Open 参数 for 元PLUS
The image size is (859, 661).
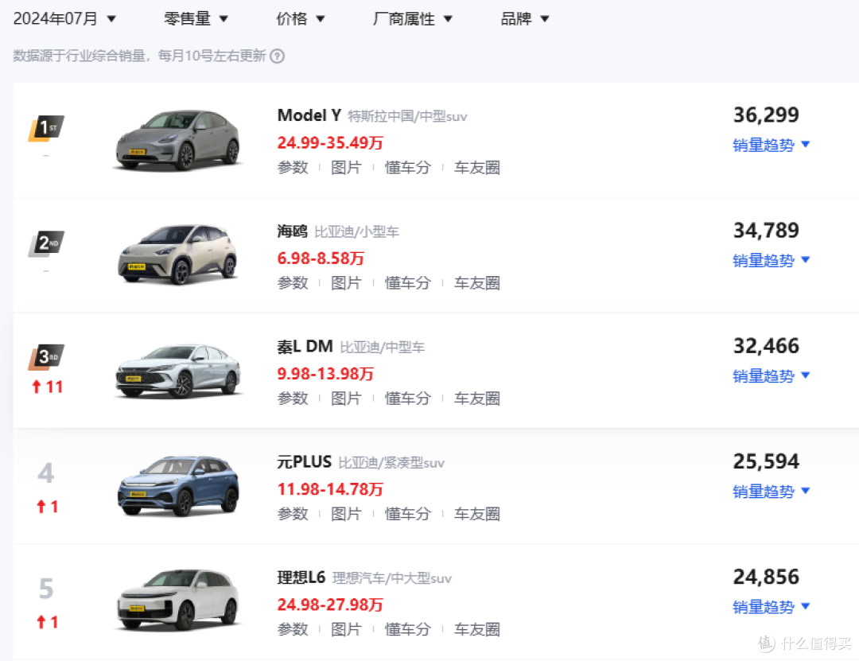pyautogui.click(x=293, y=514)
